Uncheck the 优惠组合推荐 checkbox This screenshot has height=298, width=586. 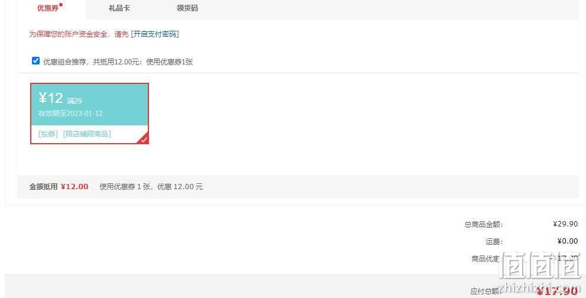click(x=35, y=60)
